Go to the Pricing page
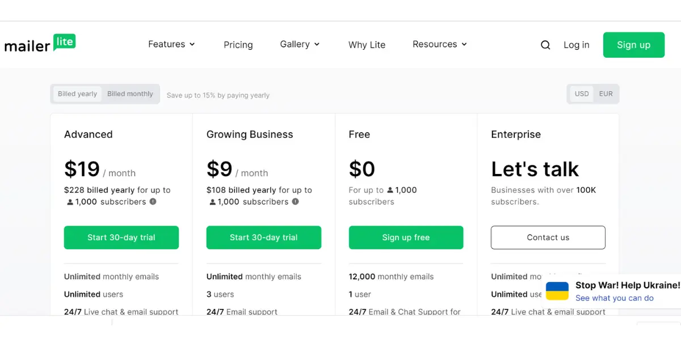Screen dimensions: 681x340 click(238, 45)
